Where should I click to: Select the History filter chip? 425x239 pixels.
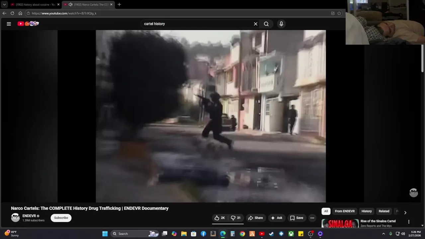pos(367,211)
